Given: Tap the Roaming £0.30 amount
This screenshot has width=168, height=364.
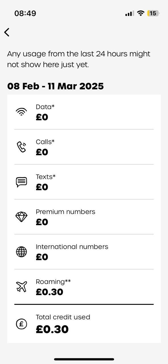Looking at the screenshot, I should tap(49, 292).
